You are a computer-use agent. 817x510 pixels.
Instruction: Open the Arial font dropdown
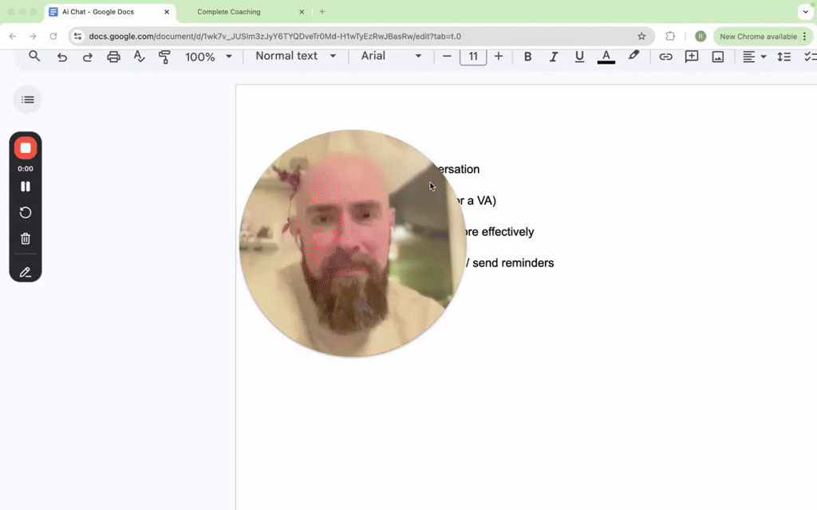pyautogui.click(x=391, y=56)
